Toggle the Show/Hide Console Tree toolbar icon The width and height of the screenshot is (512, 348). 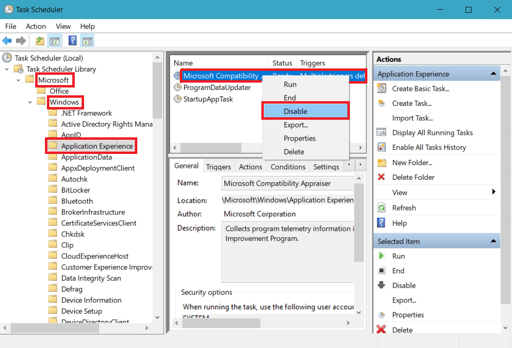coord(55,41)
